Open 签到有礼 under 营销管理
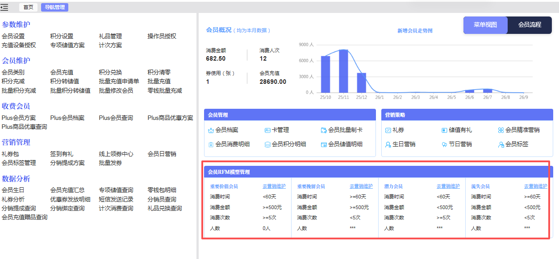Image resolution: width=559 pixels, height=259 pixels. (x=62, y=154)
